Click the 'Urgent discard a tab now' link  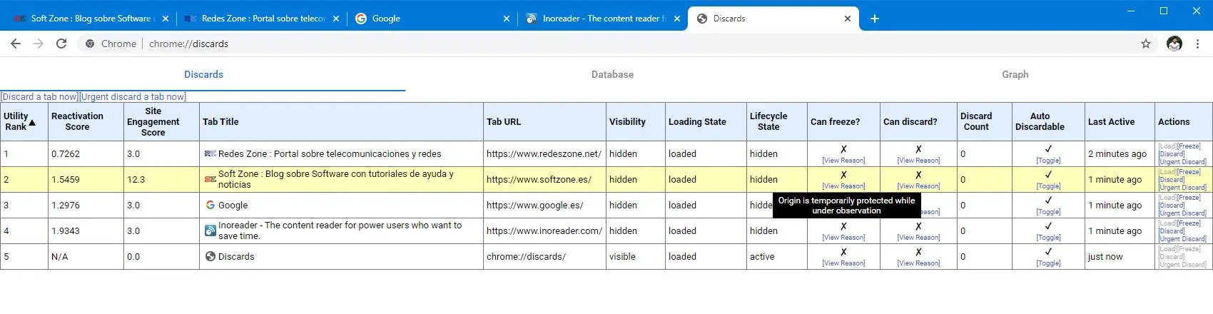[133, 97]
